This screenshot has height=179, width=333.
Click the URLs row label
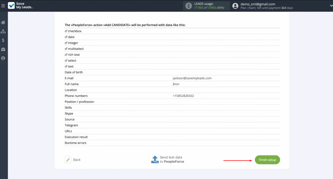tap(68, 131)
